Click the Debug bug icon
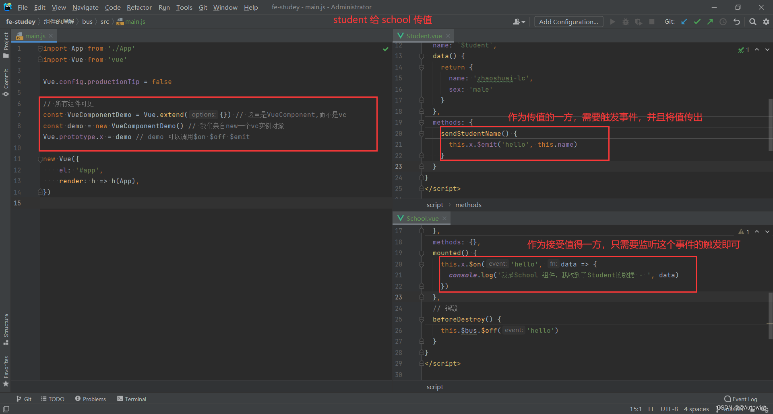The width and height of the screenshot is (773, 414). (625, 22)
